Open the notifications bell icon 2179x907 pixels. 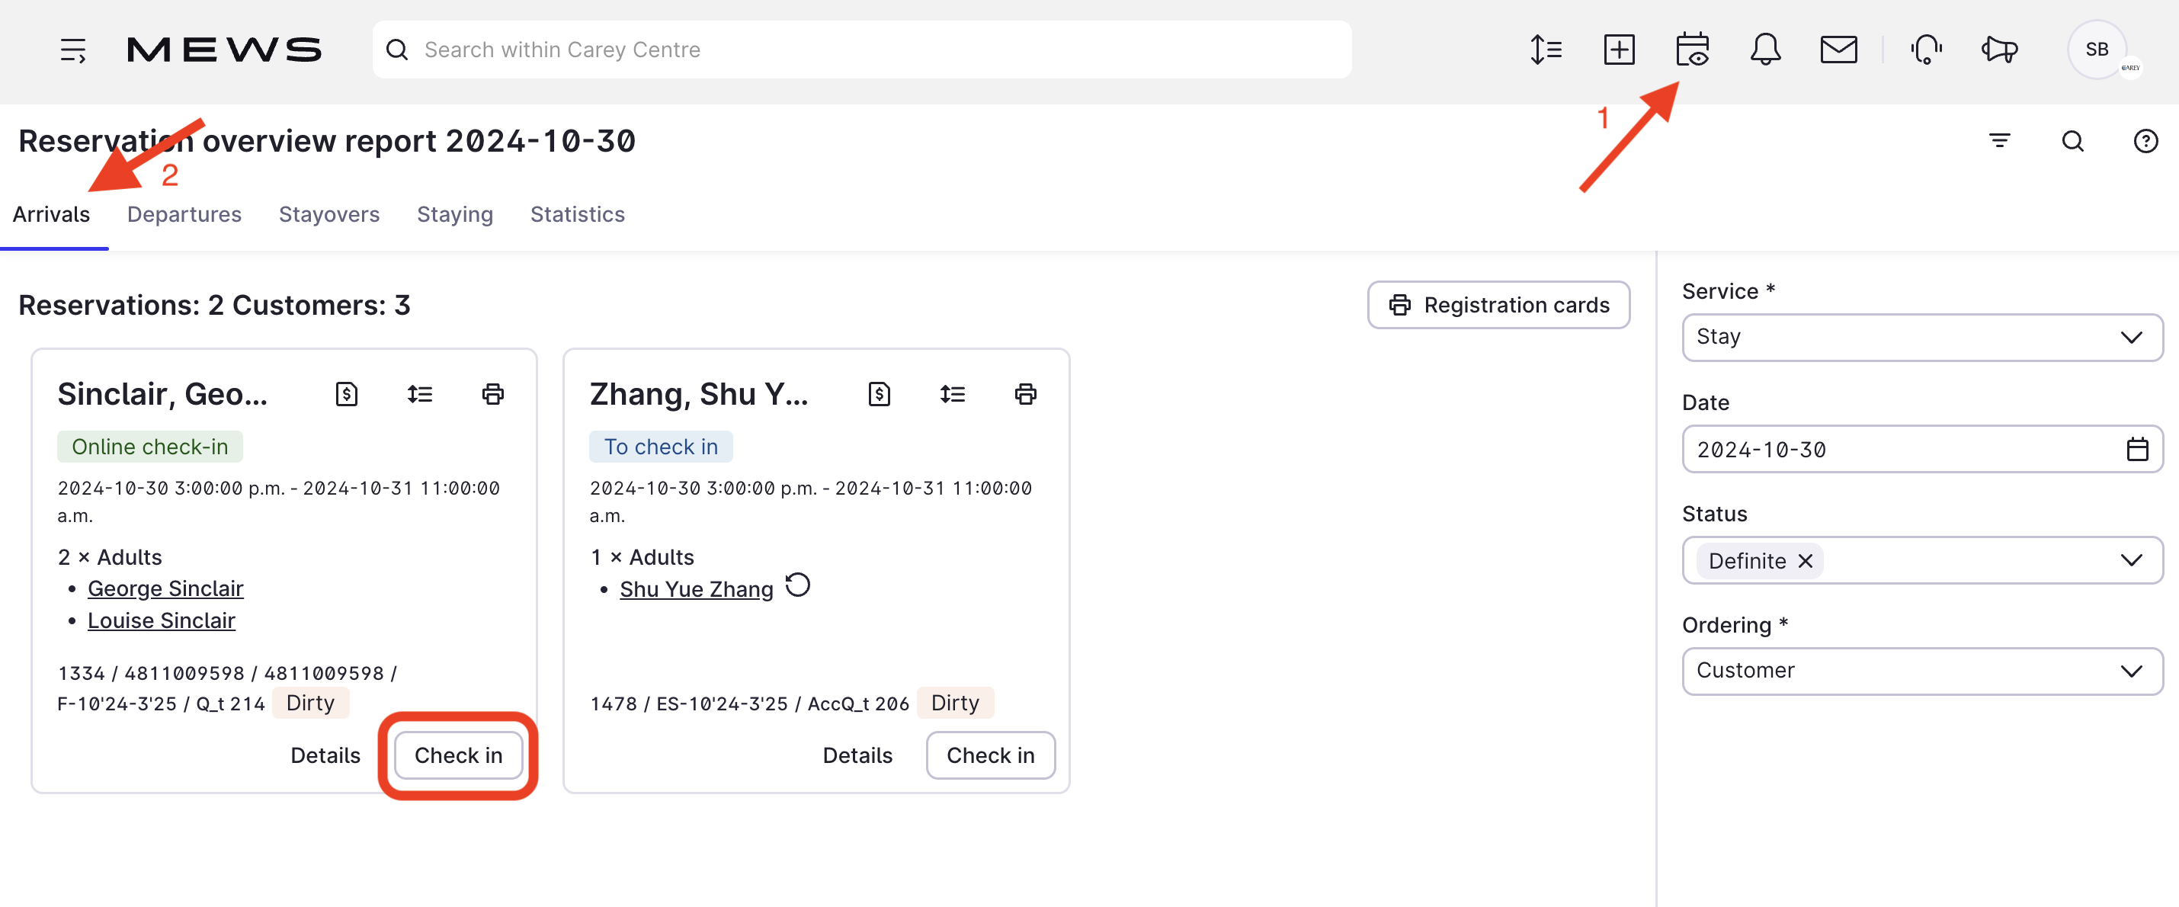tap(1765, 50)
